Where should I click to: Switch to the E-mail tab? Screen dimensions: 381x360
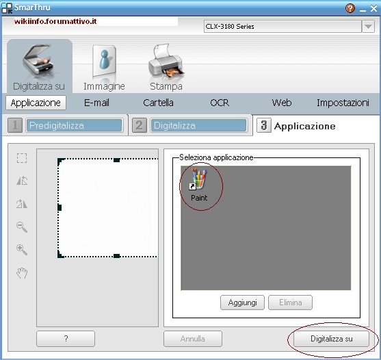(x=96, y=103)
